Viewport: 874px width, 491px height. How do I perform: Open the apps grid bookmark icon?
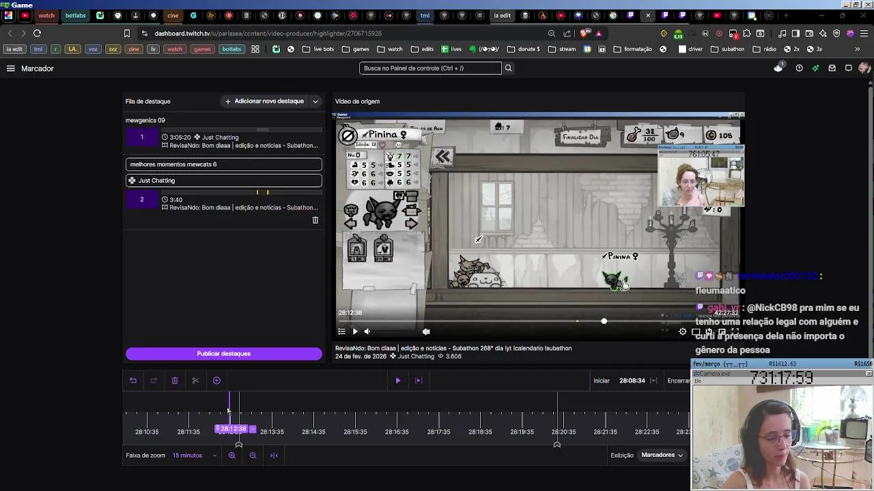(x=255, y=49)
